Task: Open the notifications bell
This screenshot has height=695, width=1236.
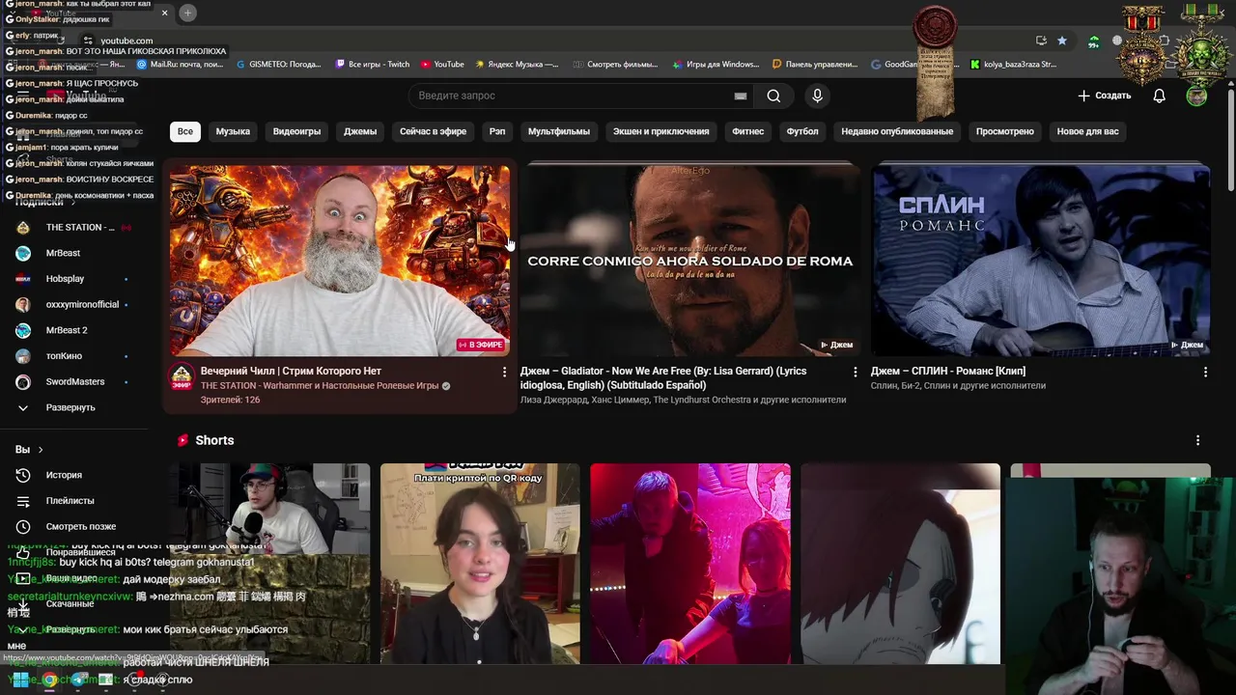Action: click(1159, 96)
